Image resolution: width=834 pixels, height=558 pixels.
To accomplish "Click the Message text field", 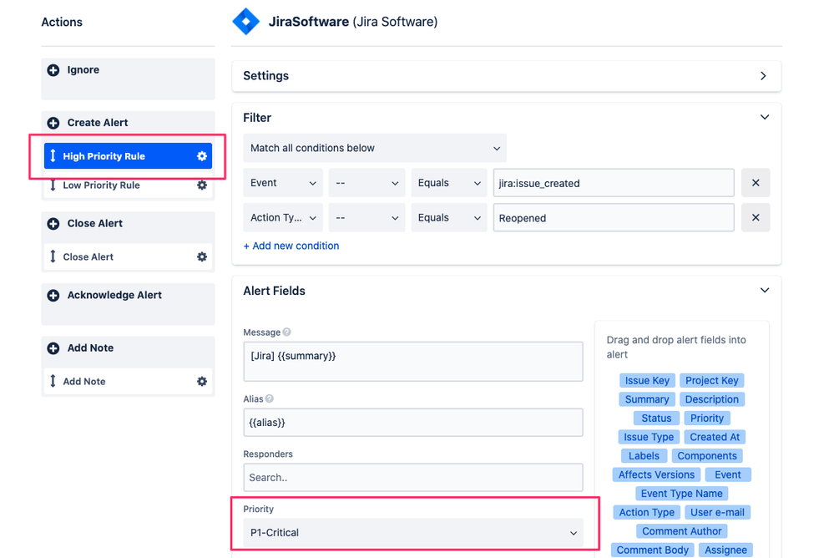I will click(413, 362).
